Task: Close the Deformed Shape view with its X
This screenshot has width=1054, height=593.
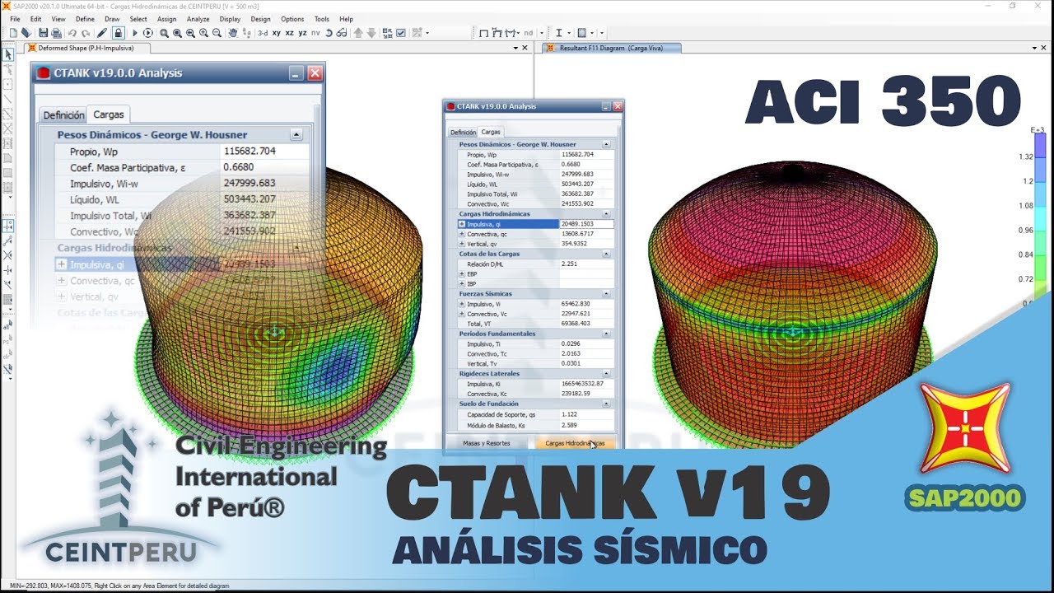Action: (525, 48)
